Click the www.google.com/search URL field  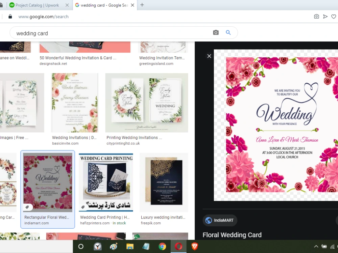tap(43, 17)
